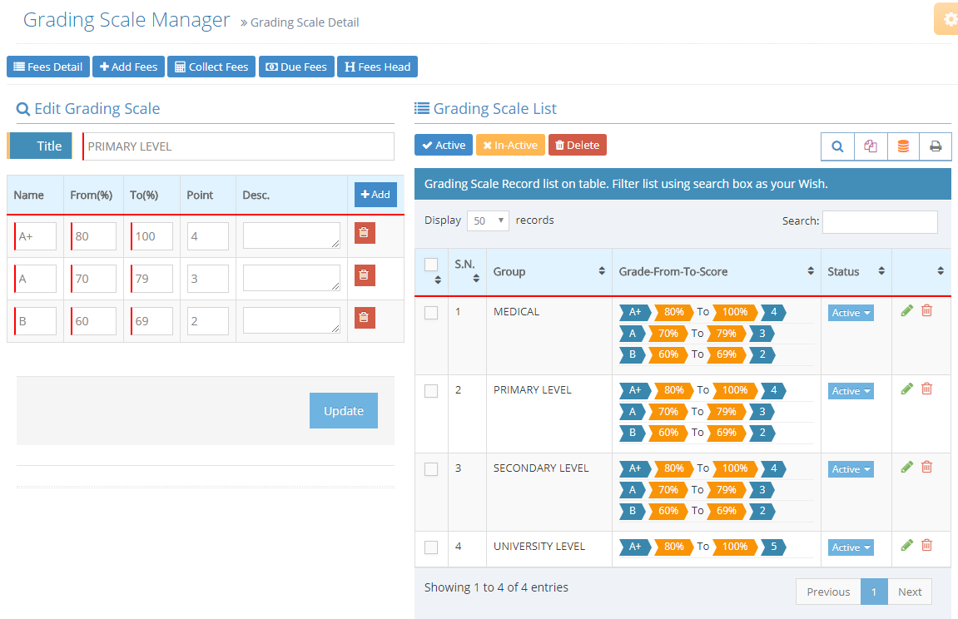
Task: Tick the SECONDARY LEVEL row checkbox
Action: pos(431,469)
